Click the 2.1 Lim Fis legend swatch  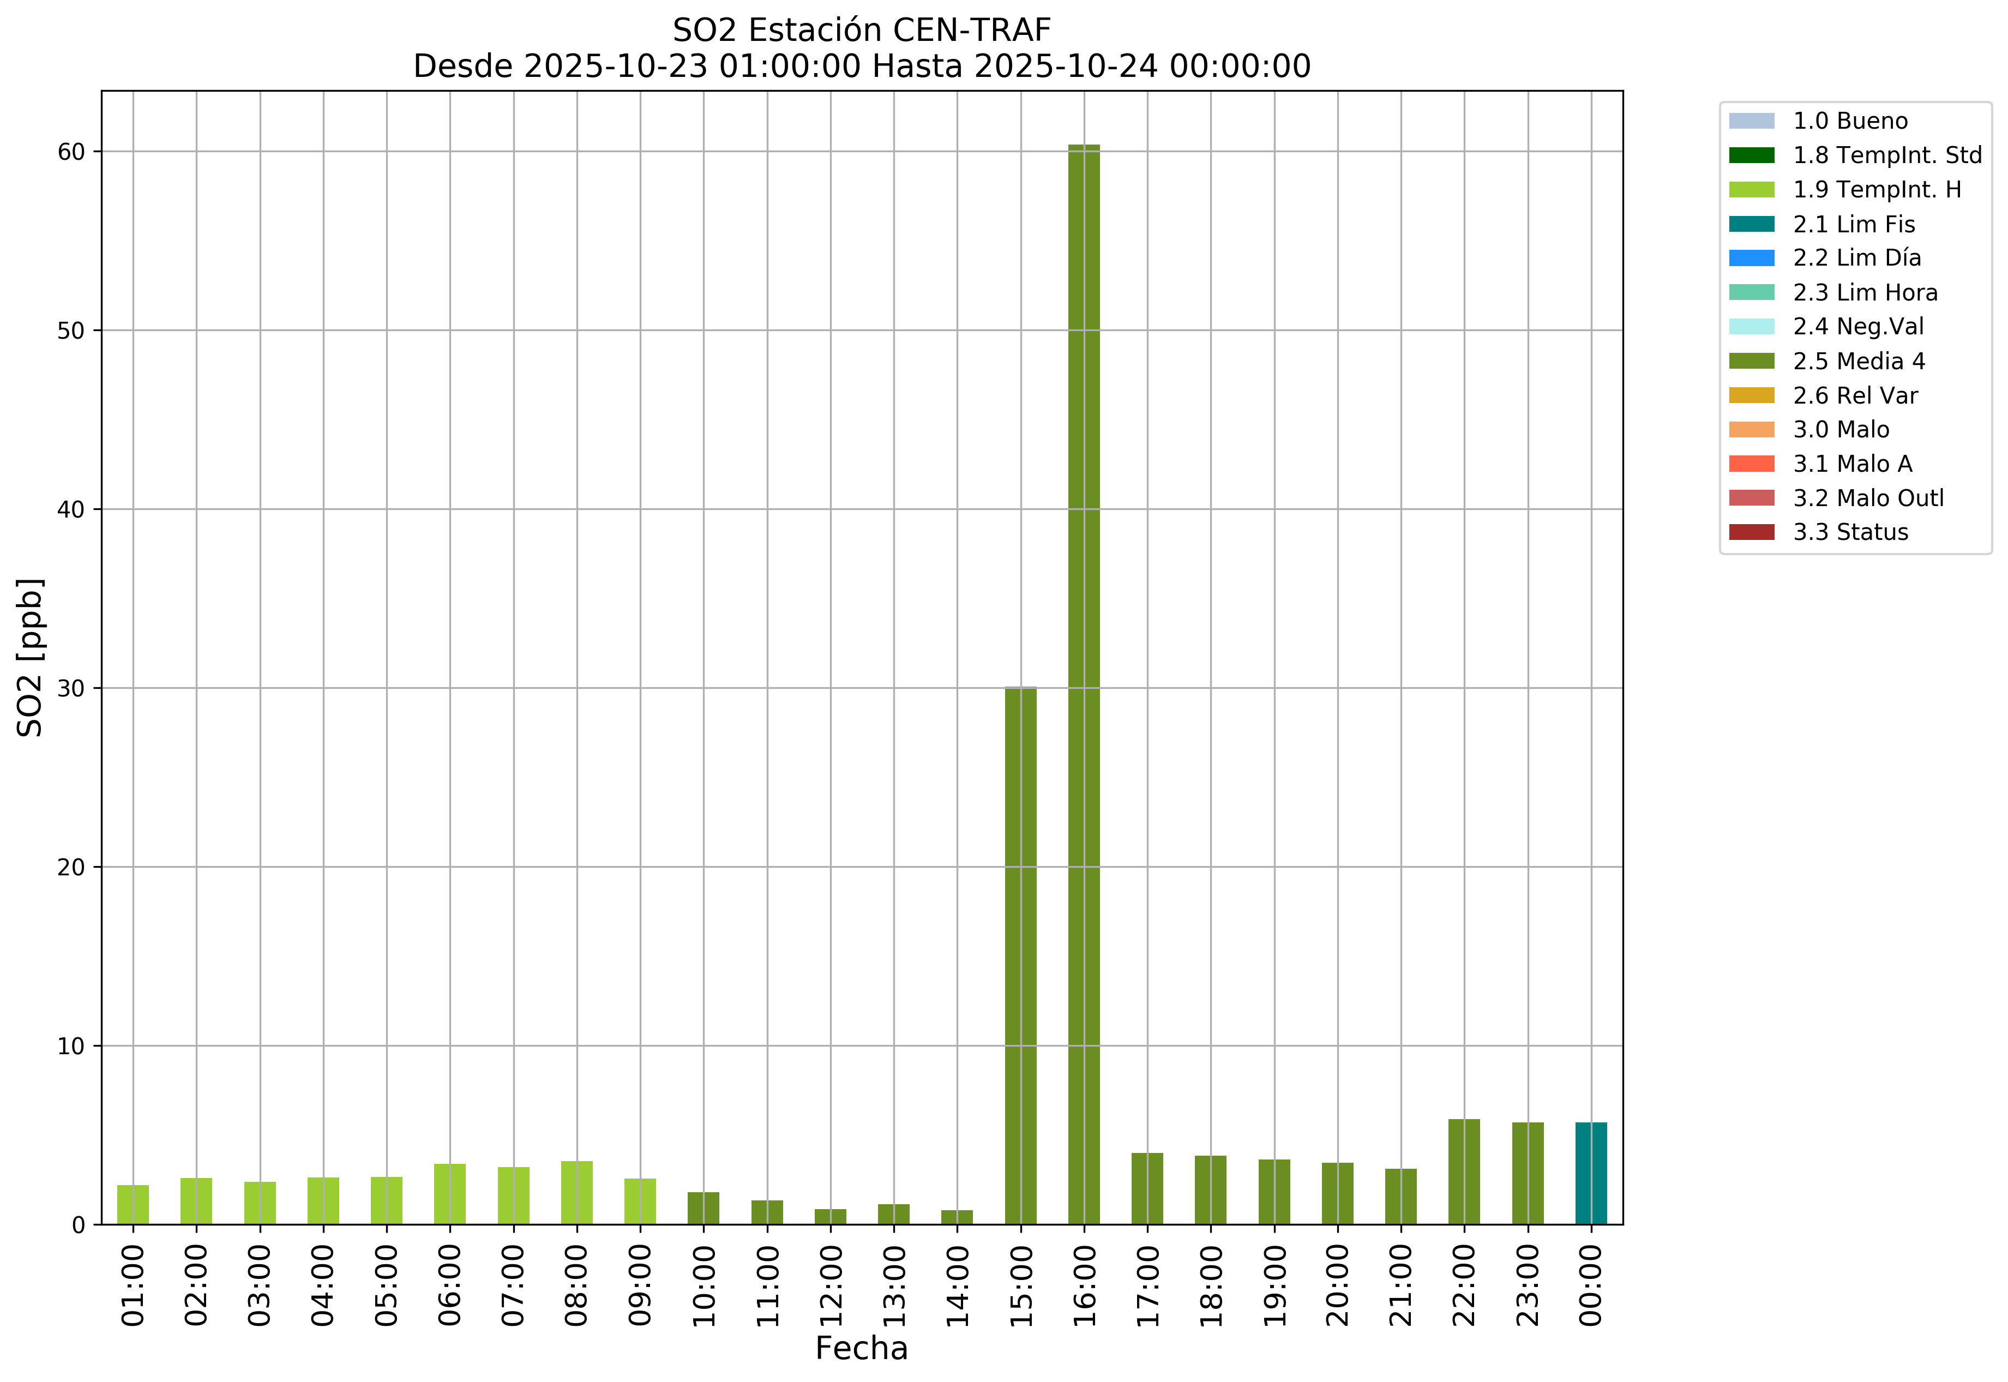[x=1751, y=224]
